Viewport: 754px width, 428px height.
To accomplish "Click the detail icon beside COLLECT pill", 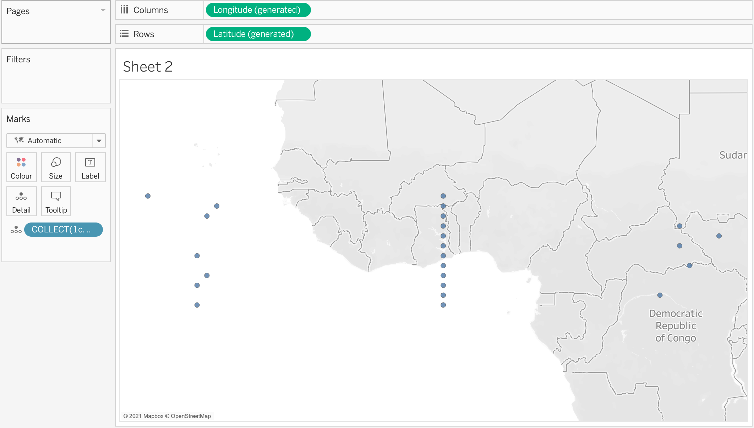I will (16, 230).
